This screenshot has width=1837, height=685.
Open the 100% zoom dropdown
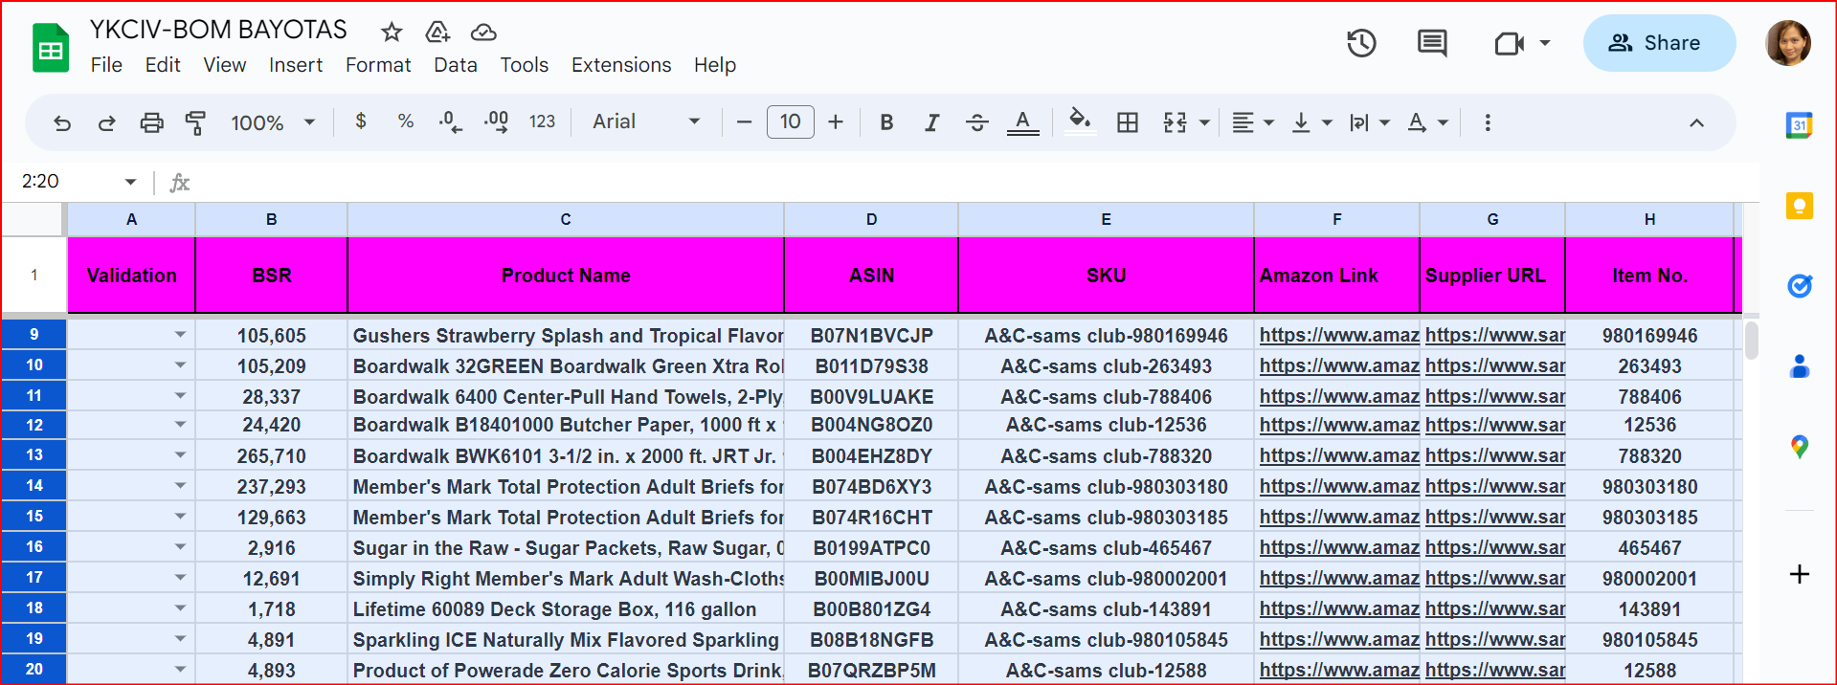coord(273,122)
